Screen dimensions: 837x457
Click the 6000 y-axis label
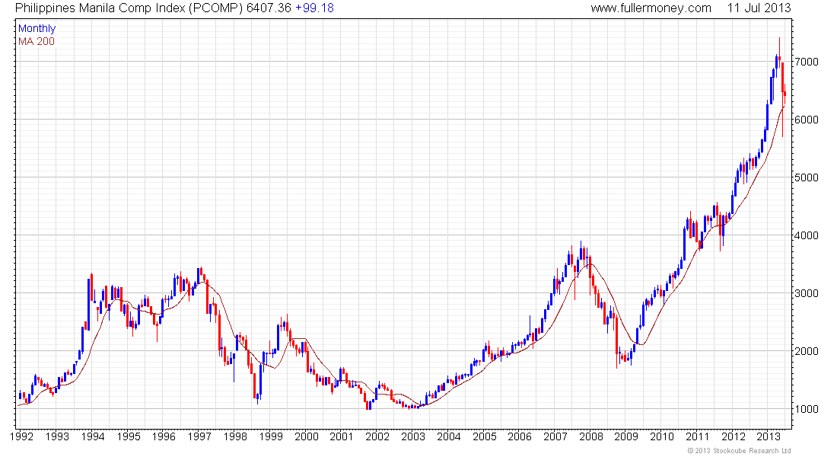[806, 120]
